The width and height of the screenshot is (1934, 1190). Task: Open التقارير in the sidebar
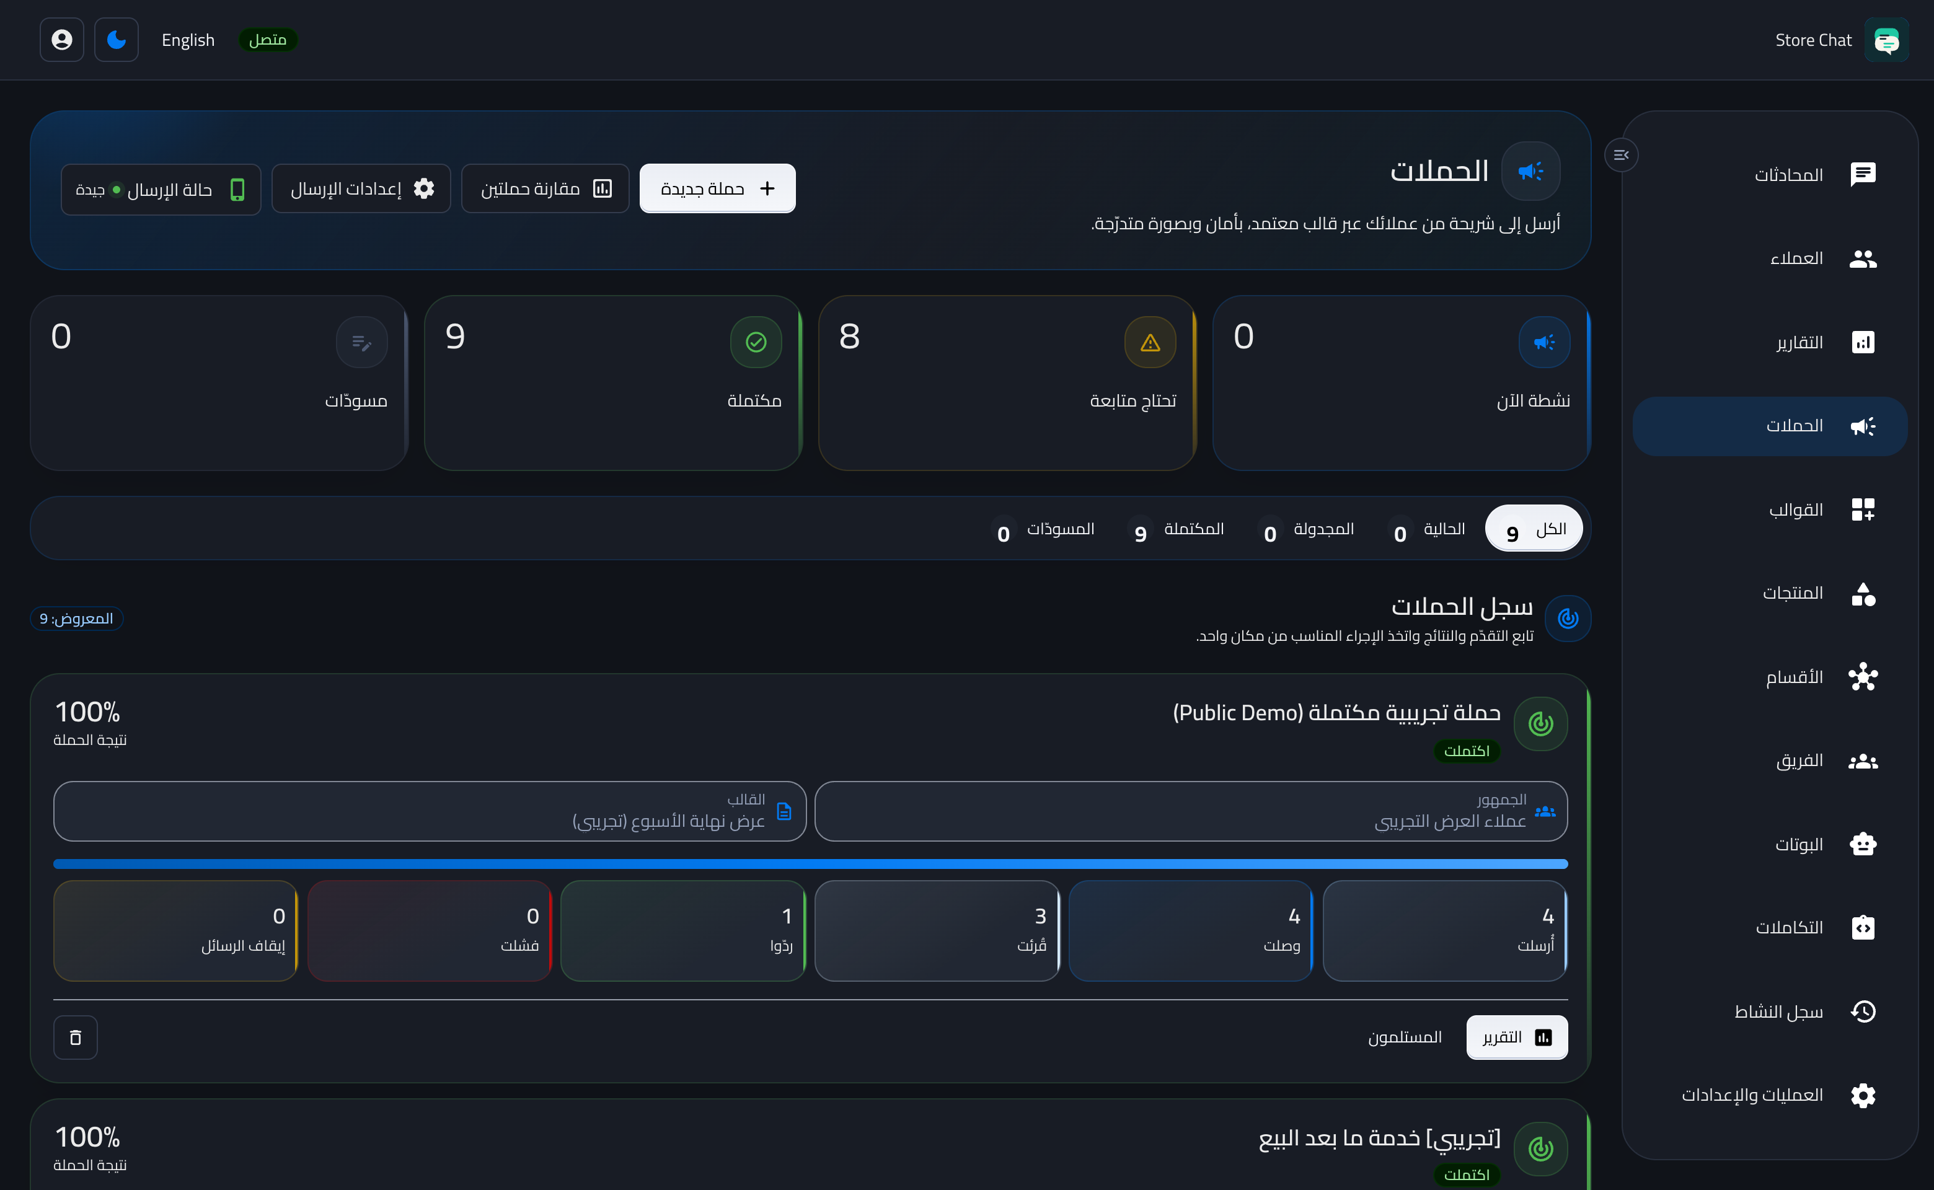pos(1770,342)
